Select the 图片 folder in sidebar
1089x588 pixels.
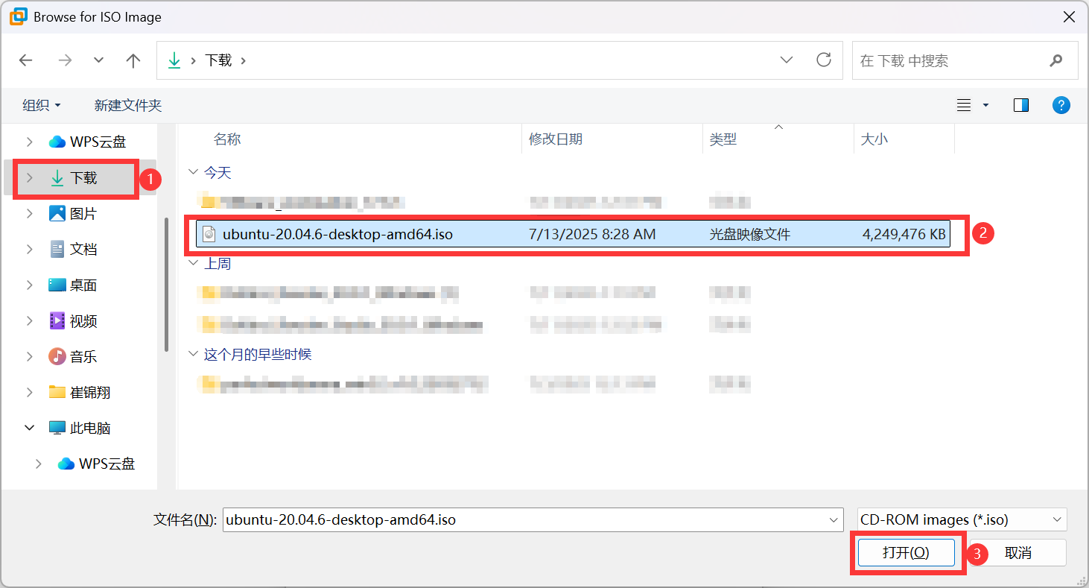point(83,214)
